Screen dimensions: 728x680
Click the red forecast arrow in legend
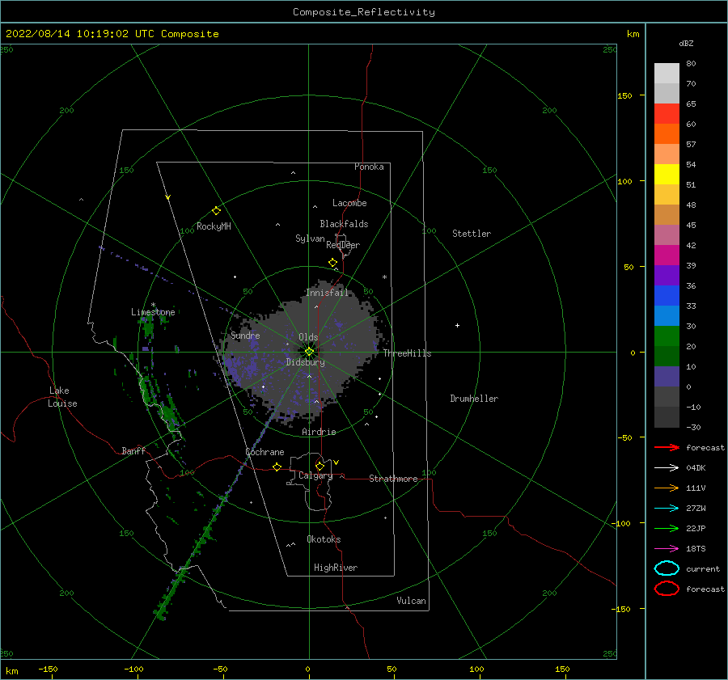click(x=667, y=447)
